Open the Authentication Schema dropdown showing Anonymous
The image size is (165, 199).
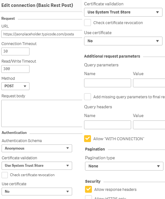pos(37,148)
